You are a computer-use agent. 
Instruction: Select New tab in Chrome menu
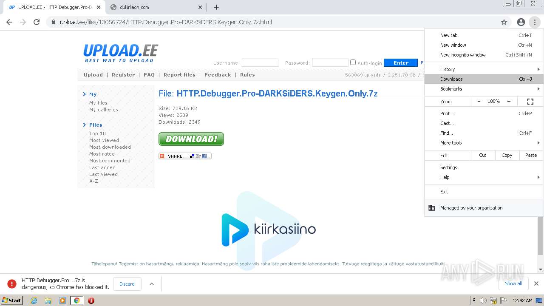point(484,35)
